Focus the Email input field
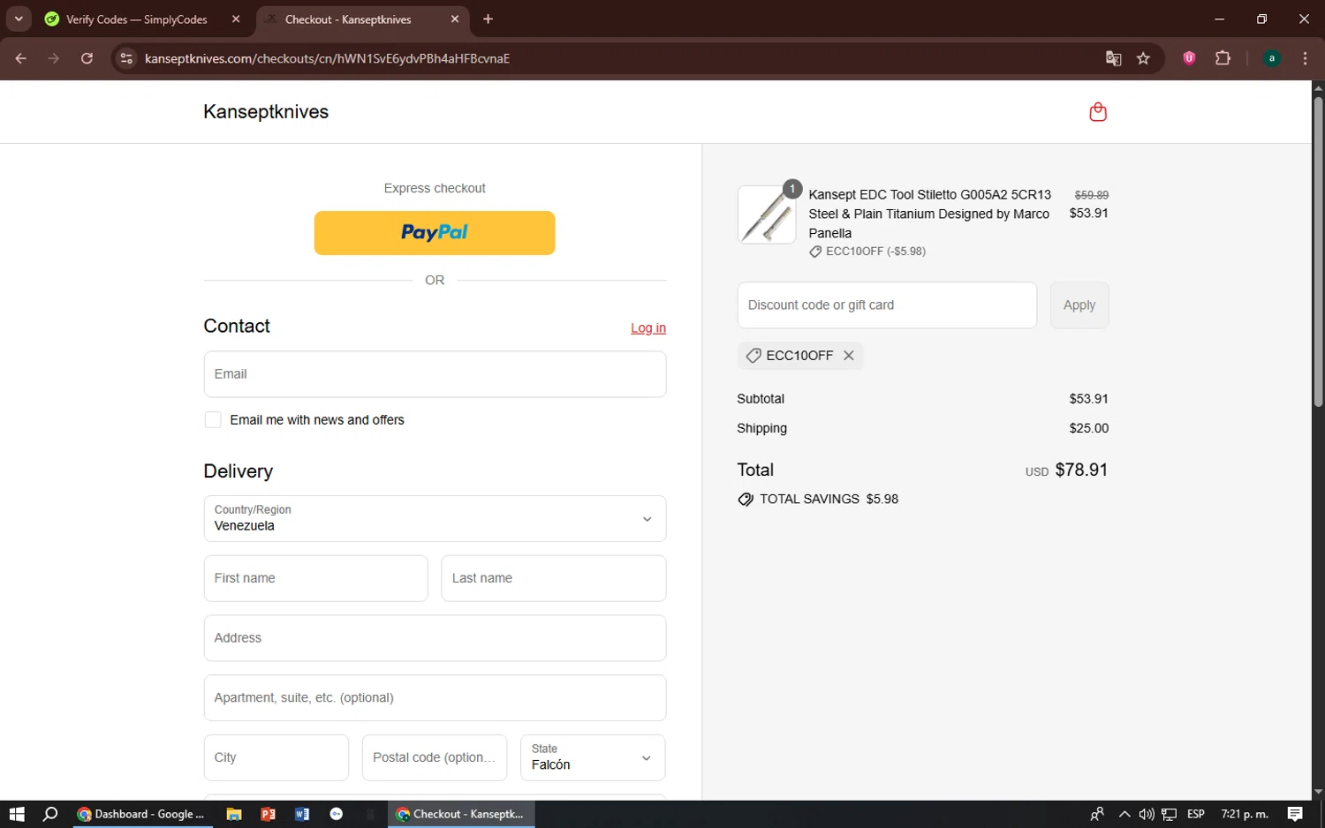Viewport: 1325px width, 828px height. tap(435, 374)
